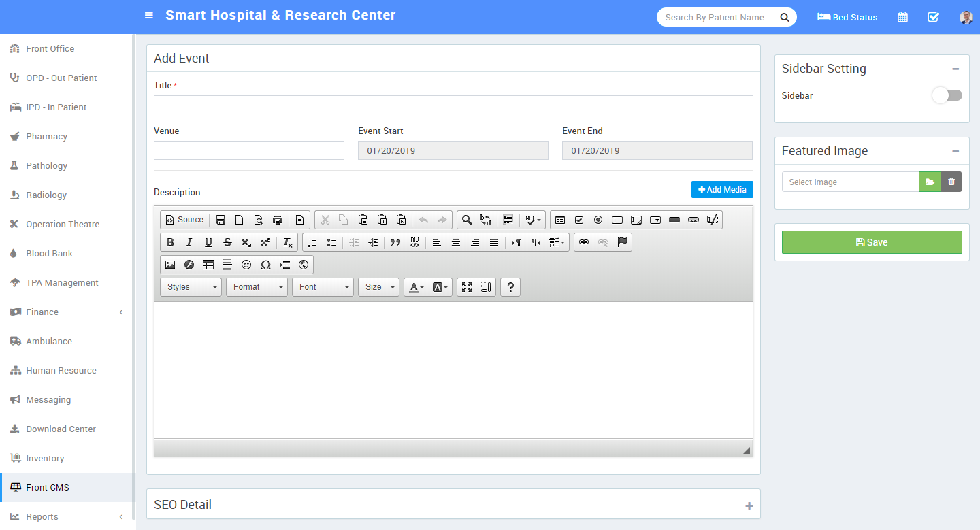Open the Format dropdown
980x530 pixels.
257,287
